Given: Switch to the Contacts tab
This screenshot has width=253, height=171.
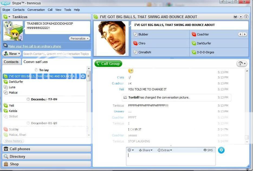Looking at the screenshot, I should pos(11,62).
